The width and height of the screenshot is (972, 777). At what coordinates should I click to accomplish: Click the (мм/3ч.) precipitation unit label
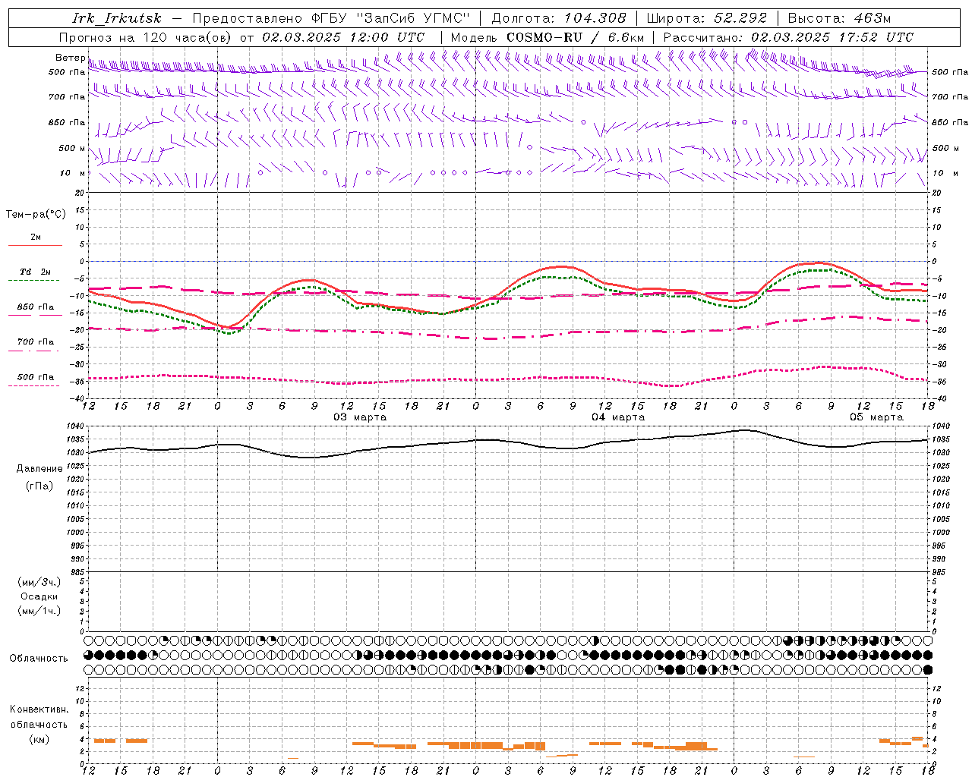pyautogui.click(x=39, y=582)
